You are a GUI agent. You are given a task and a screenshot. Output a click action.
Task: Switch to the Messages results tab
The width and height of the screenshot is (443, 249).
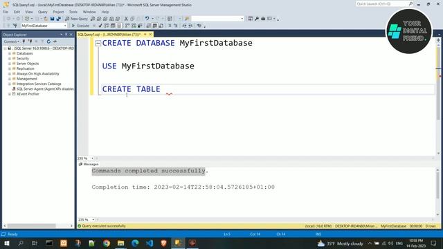(89, 164)
